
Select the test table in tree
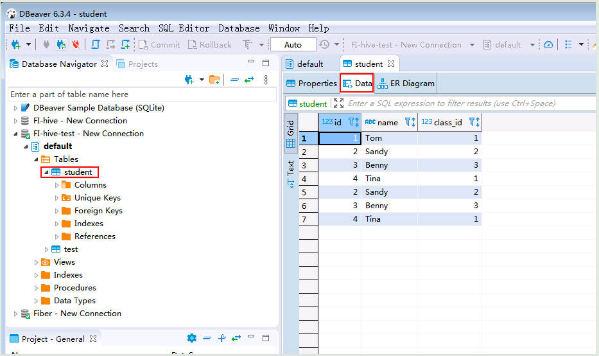click(71, 249)
